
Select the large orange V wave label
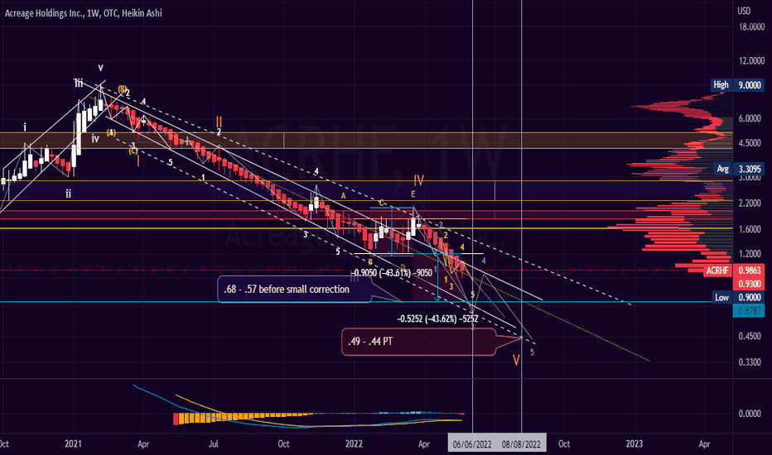516,360
